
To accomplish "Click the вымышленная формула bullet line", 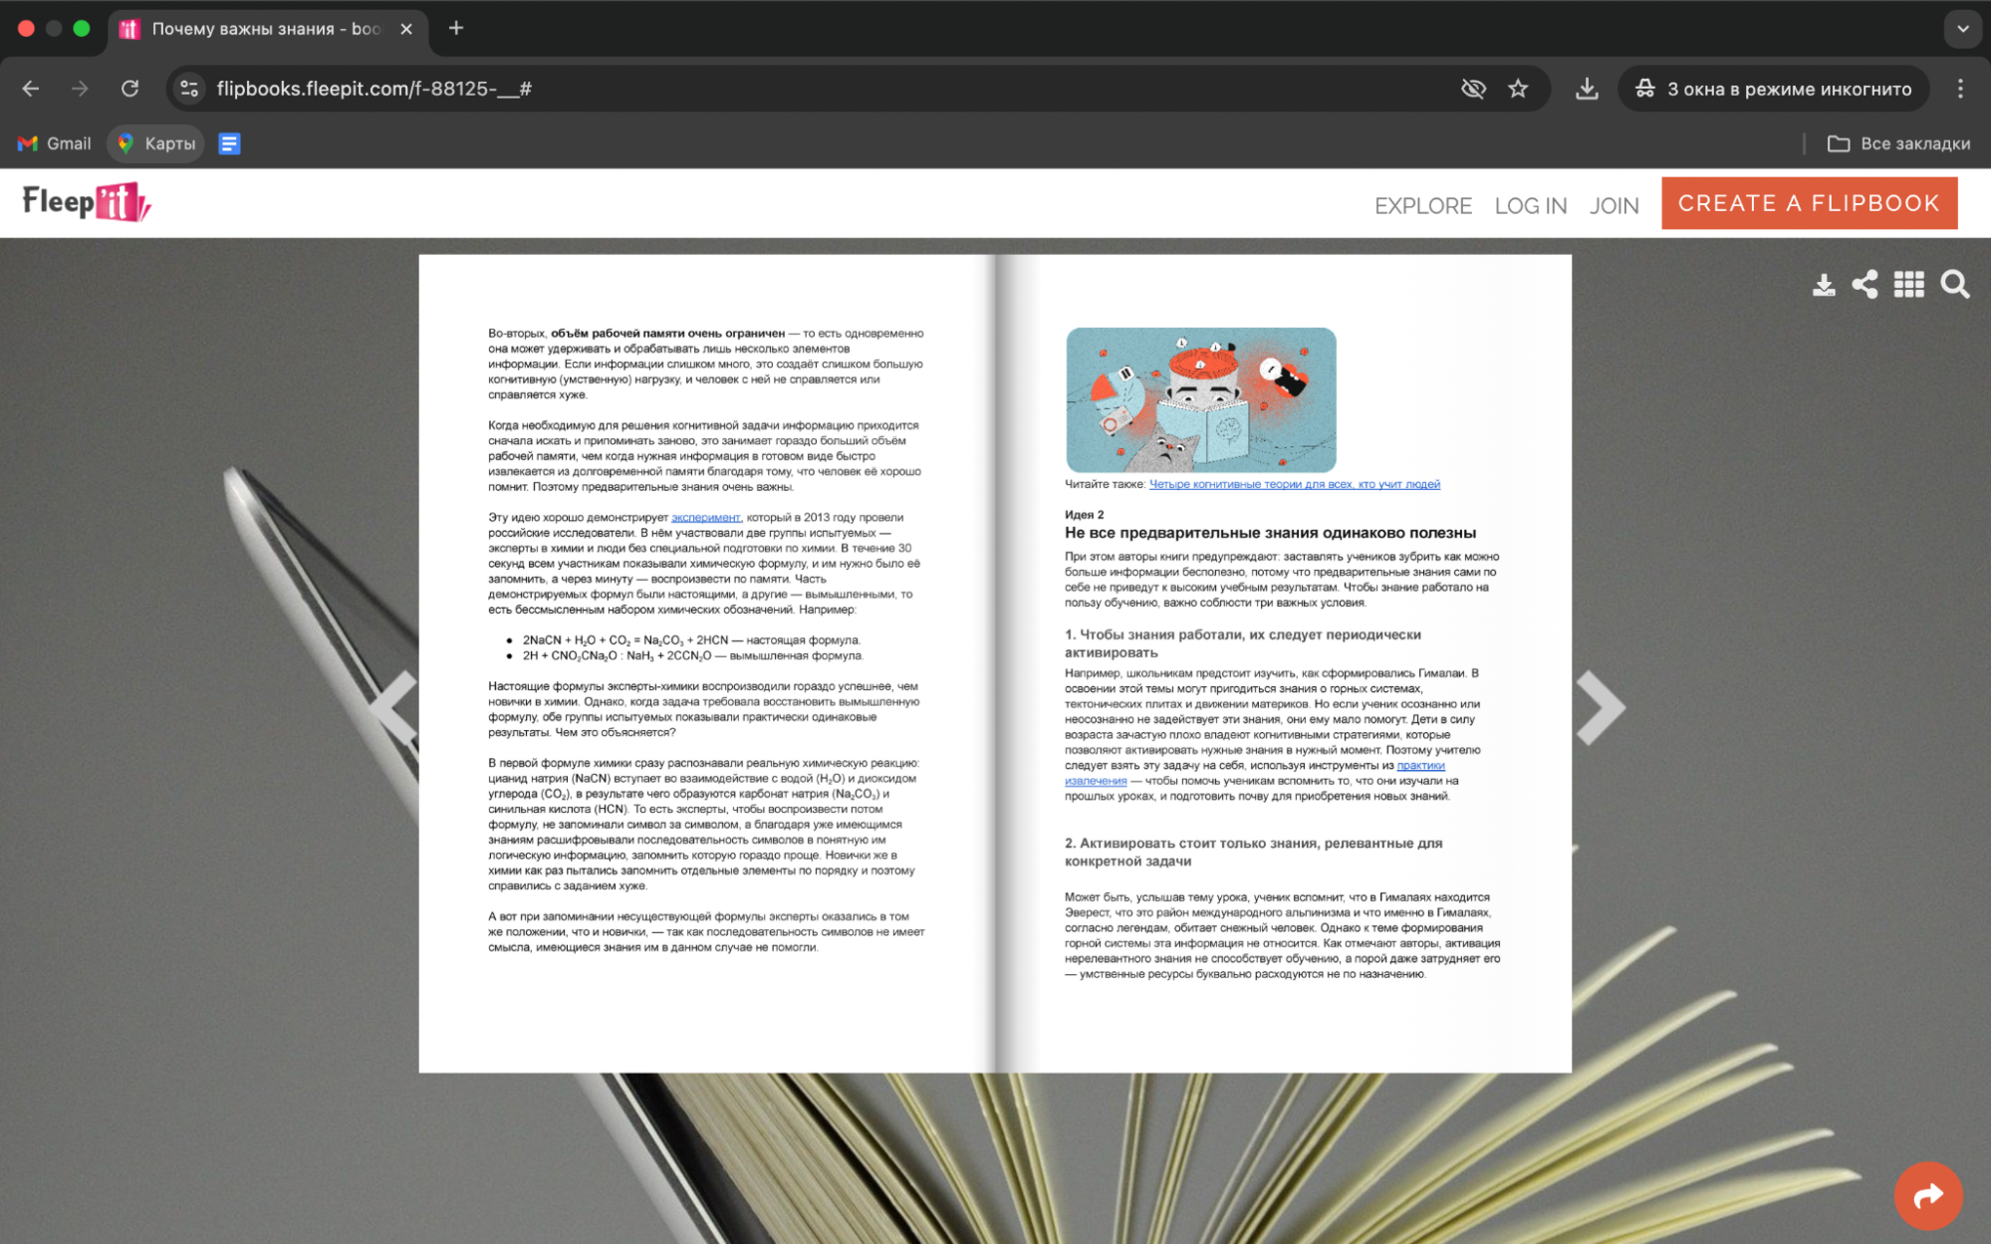I will click(692, 655).
